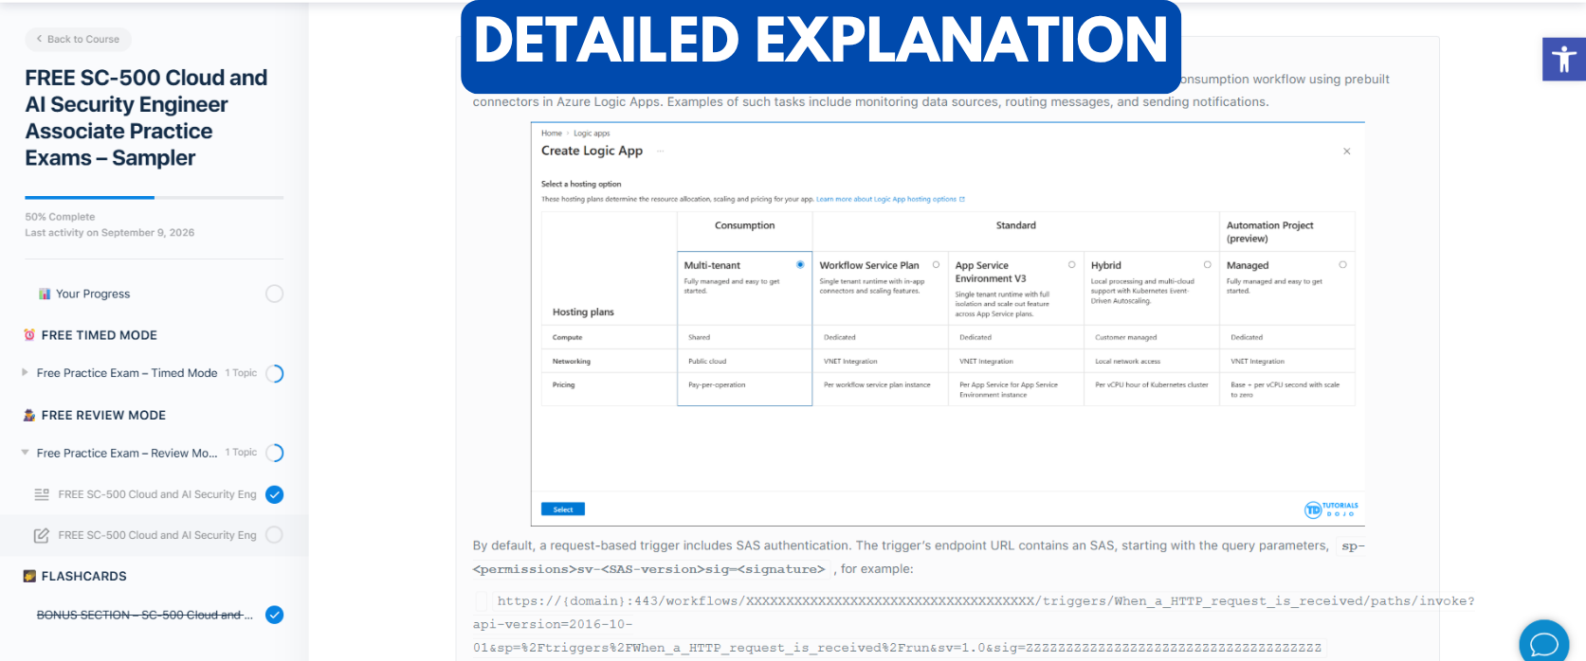The width and height of the screenshot is (1586, 661).
Task: Select the Hybrid radio button
Action: coord(1207,265)
